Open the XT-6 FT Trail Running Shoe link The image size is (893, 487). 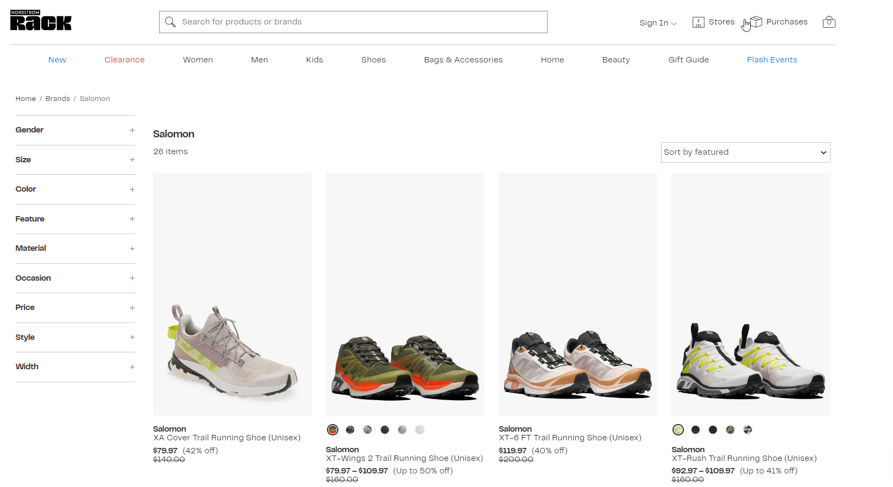click(x=570, y=438)
